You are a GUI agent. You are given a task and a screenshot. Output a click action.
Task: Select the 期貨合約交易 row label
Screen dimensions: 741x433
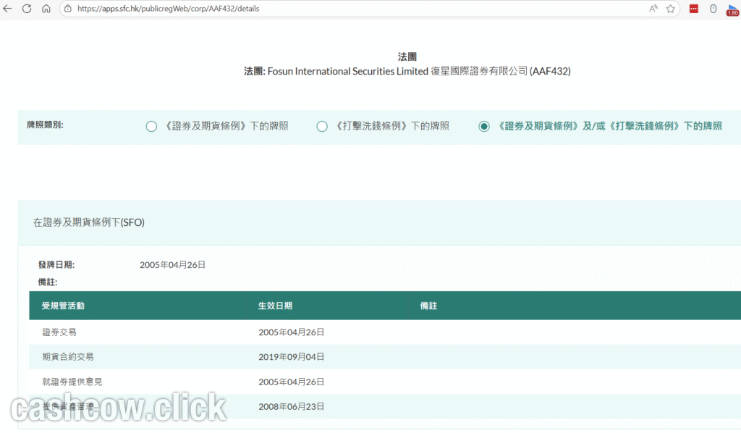(x=68, y=357)
